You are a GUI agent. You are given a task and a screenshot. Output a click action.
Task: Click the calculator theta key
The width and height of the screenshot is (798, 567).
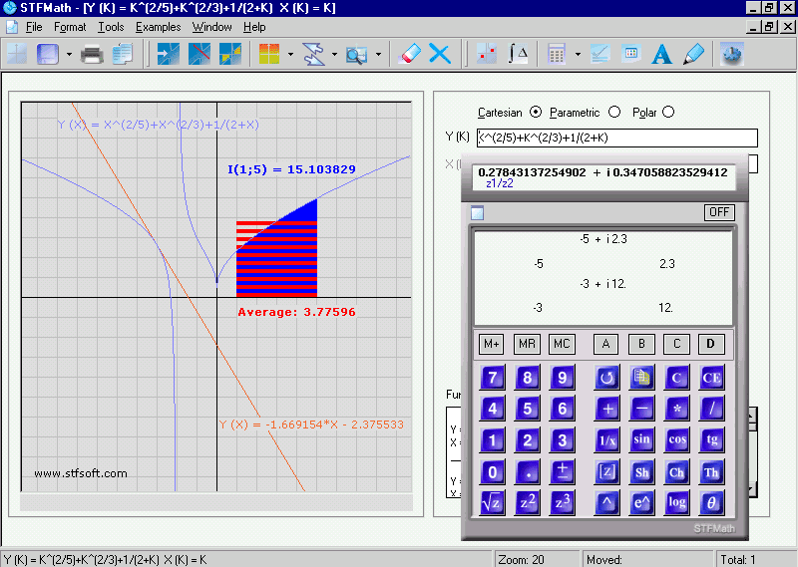tap(711, 503)
